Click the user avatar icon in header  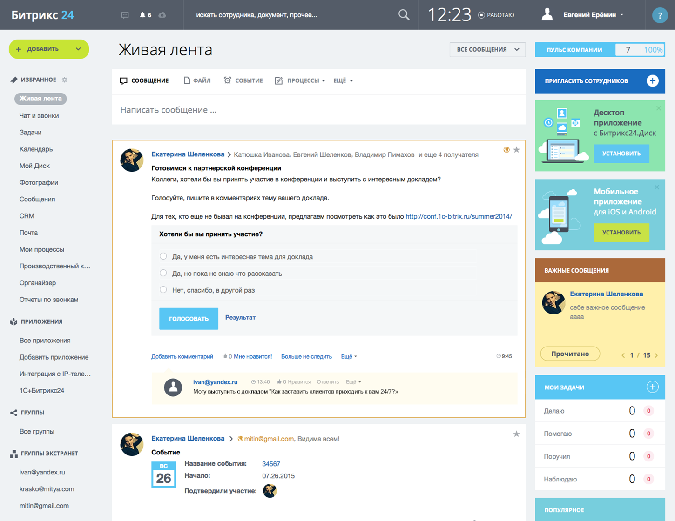click(x=547, y=14)
